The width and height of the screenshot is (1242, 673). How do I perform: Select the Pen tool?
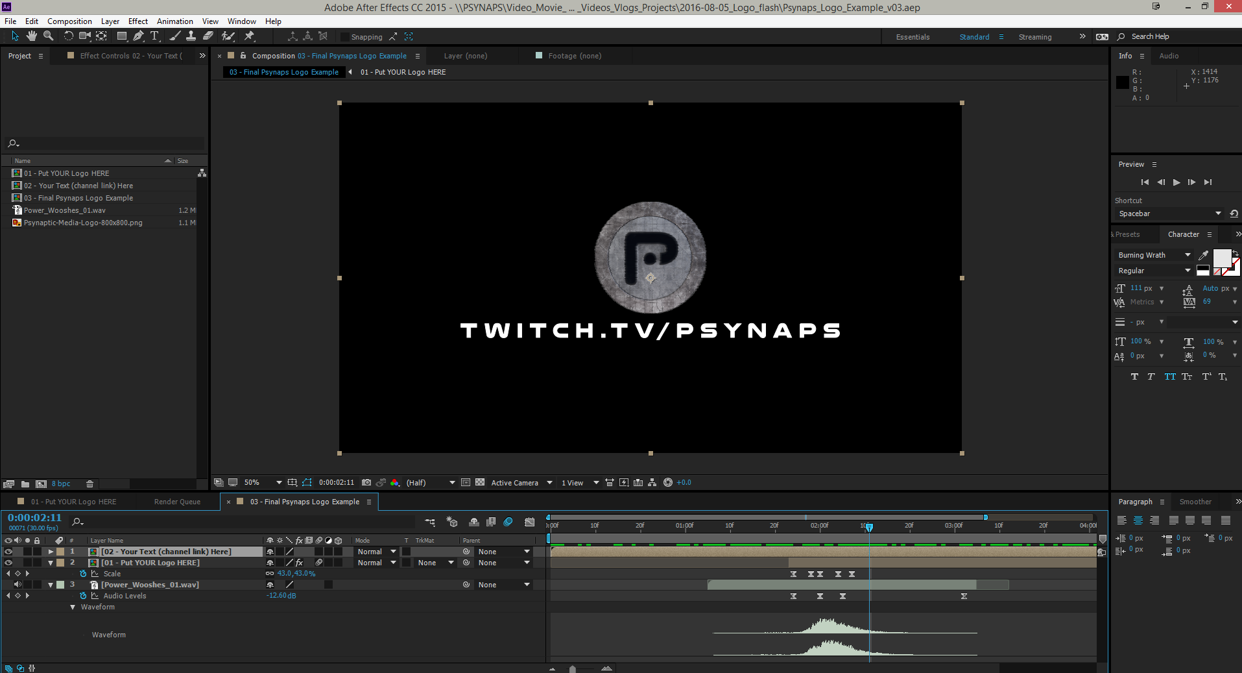point(138,36)
